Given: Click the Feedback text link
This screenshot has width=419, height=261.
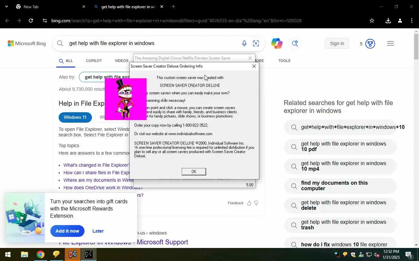Looking at the screenshot, I should (235, 203).
